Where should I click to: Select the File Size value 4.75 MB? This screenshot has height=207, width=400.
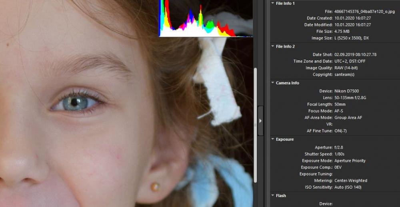(342, 31)
